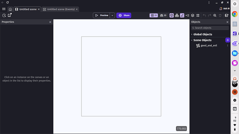Screen dimensions: 239x134
Task: Select the good_and_evil object
Action: pos(209,45)
